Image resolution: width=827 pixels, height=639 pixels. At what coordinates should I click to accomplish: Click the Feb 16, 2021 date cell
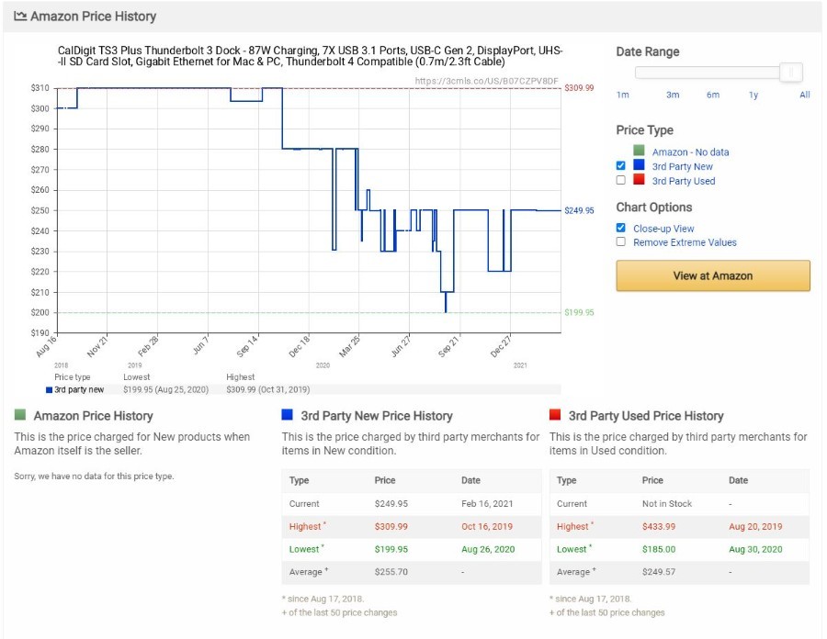[x=487, y=504]
